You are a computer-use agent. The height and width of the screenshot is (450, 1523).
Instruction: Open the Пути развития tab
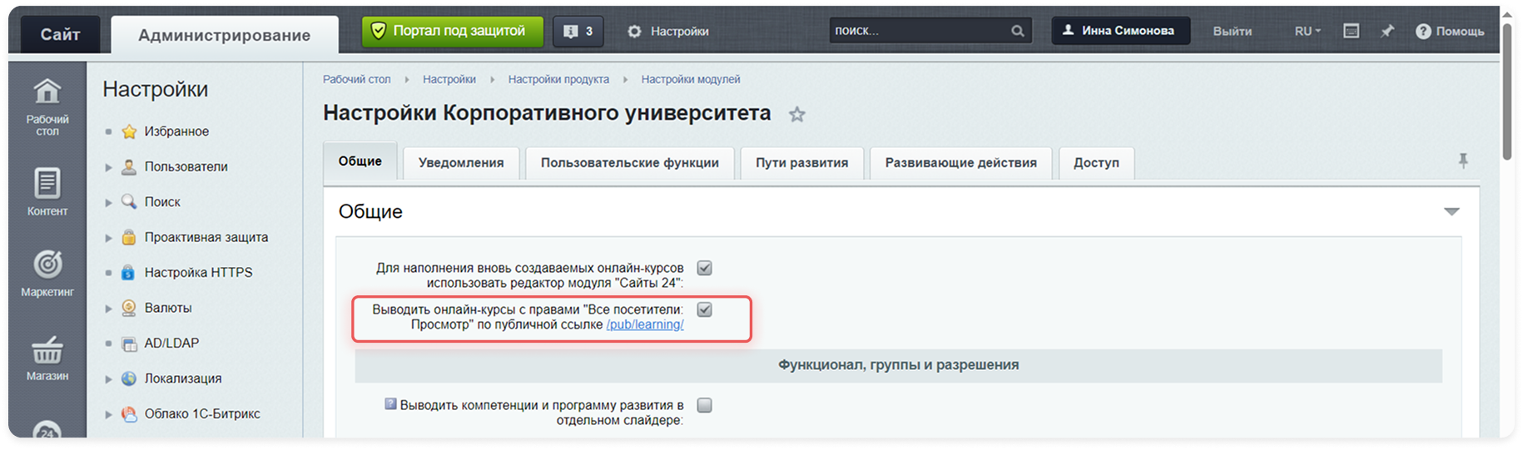(801, 163)
